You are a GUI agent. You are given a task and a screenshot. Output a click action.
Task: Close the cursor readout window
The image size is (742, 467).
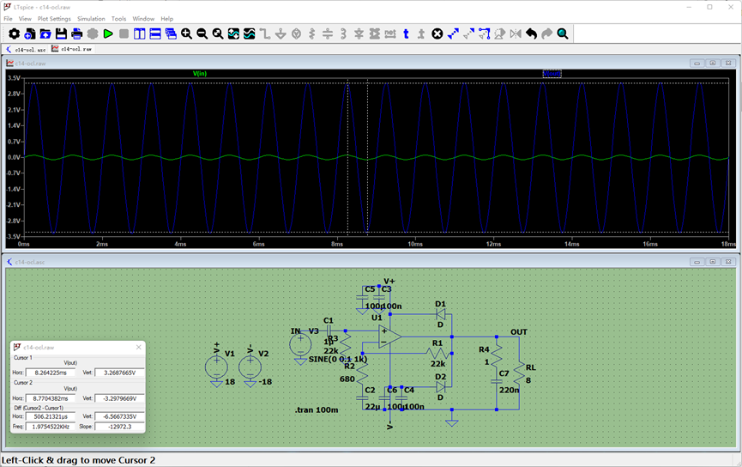(x=139, y=347)
